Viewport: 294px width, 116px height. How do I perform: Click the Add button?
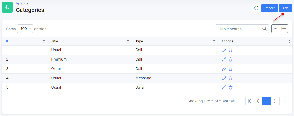(285, 8)
